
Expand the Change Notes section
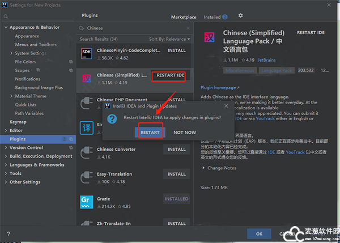tap(203, 168)
